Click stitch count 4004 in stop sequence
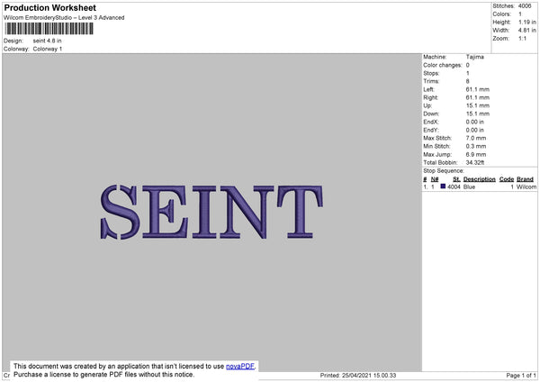This screenshot has height=382, width=540. (454, 186)
